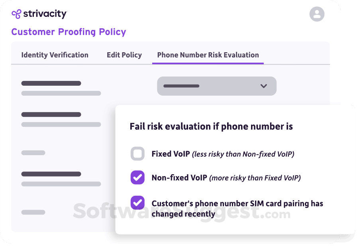
Task: Enable the Fixed VoIP checkbox
Action: coord(137,153)
